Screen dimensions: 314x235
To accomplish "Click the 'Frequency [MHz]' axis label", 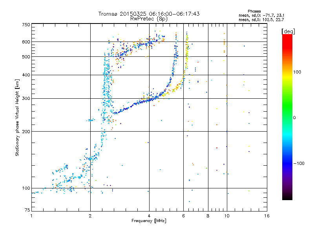I will click(149, 221).
